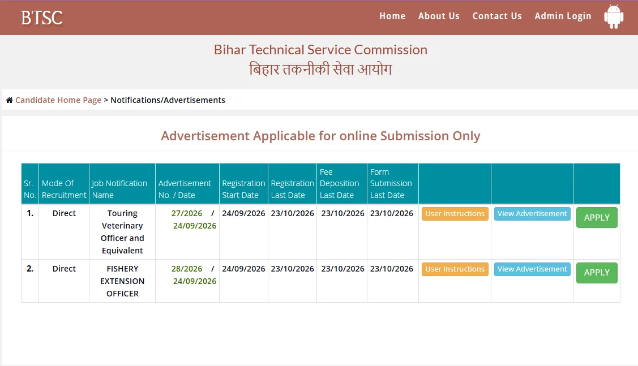Apply for Touring Veterinary Officer post
Image resolution: width=638 pixels, height=366 pixels.
click(597, 218)
